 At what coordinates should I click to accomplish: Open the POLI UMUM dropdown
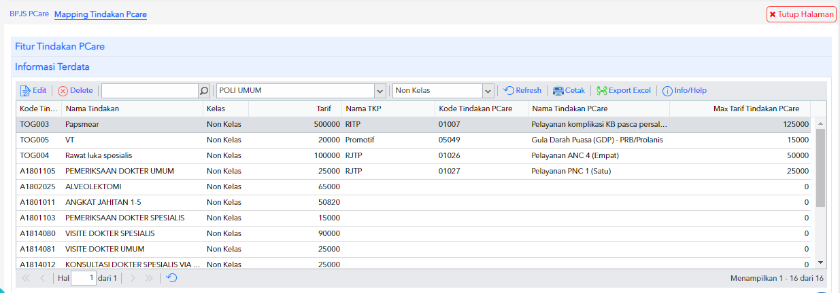tap(380, 91)
